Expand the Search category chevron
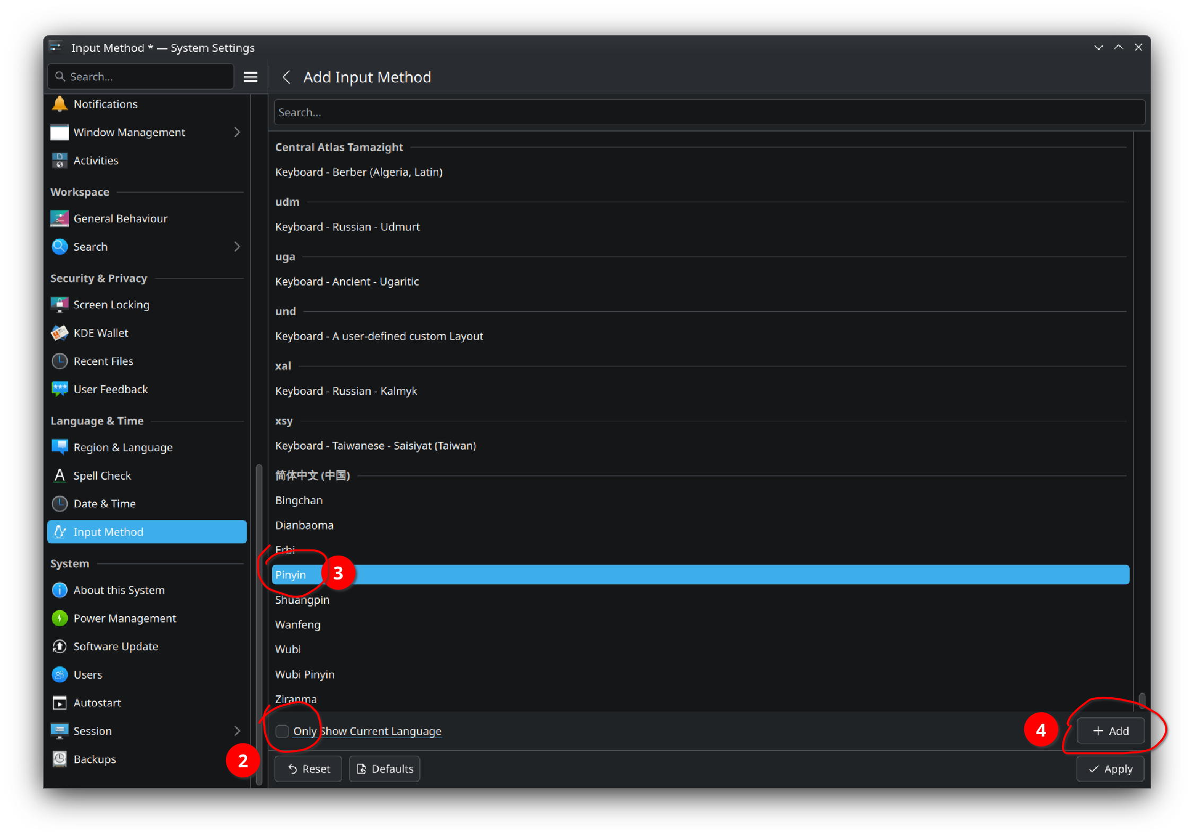The image size is (1194, 840). (237, 247)
